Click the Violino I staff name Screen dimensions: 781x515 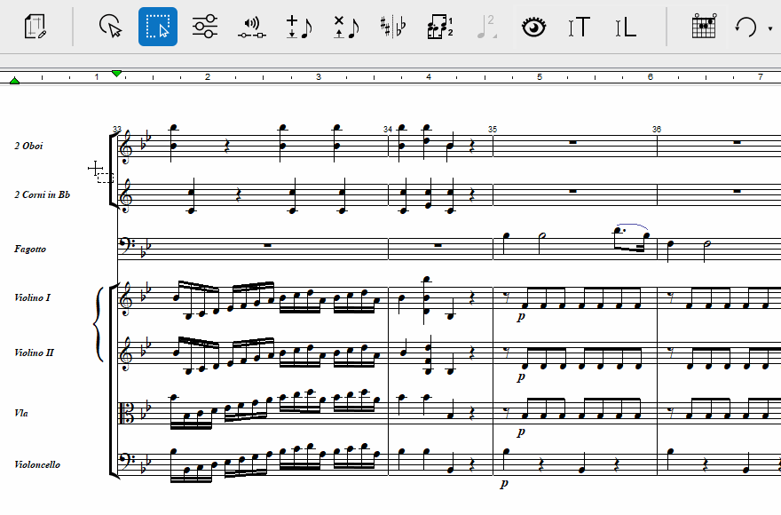32,297
